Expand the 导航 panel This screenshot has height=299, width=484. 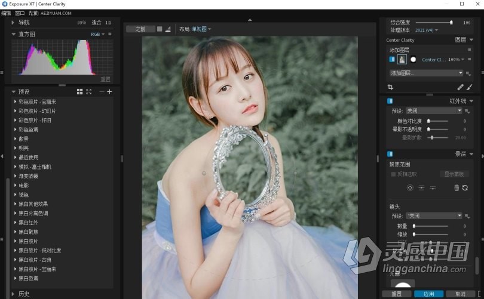pyautogui.click(x=13, y=23)
